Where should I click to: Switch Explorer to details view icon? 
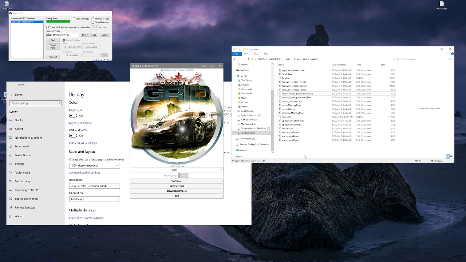point(447,156)
